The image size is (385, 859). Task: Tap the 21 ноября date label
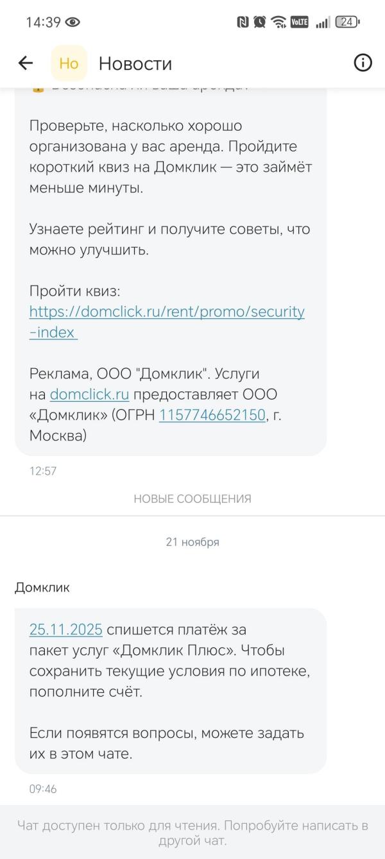tap(192, 541)
